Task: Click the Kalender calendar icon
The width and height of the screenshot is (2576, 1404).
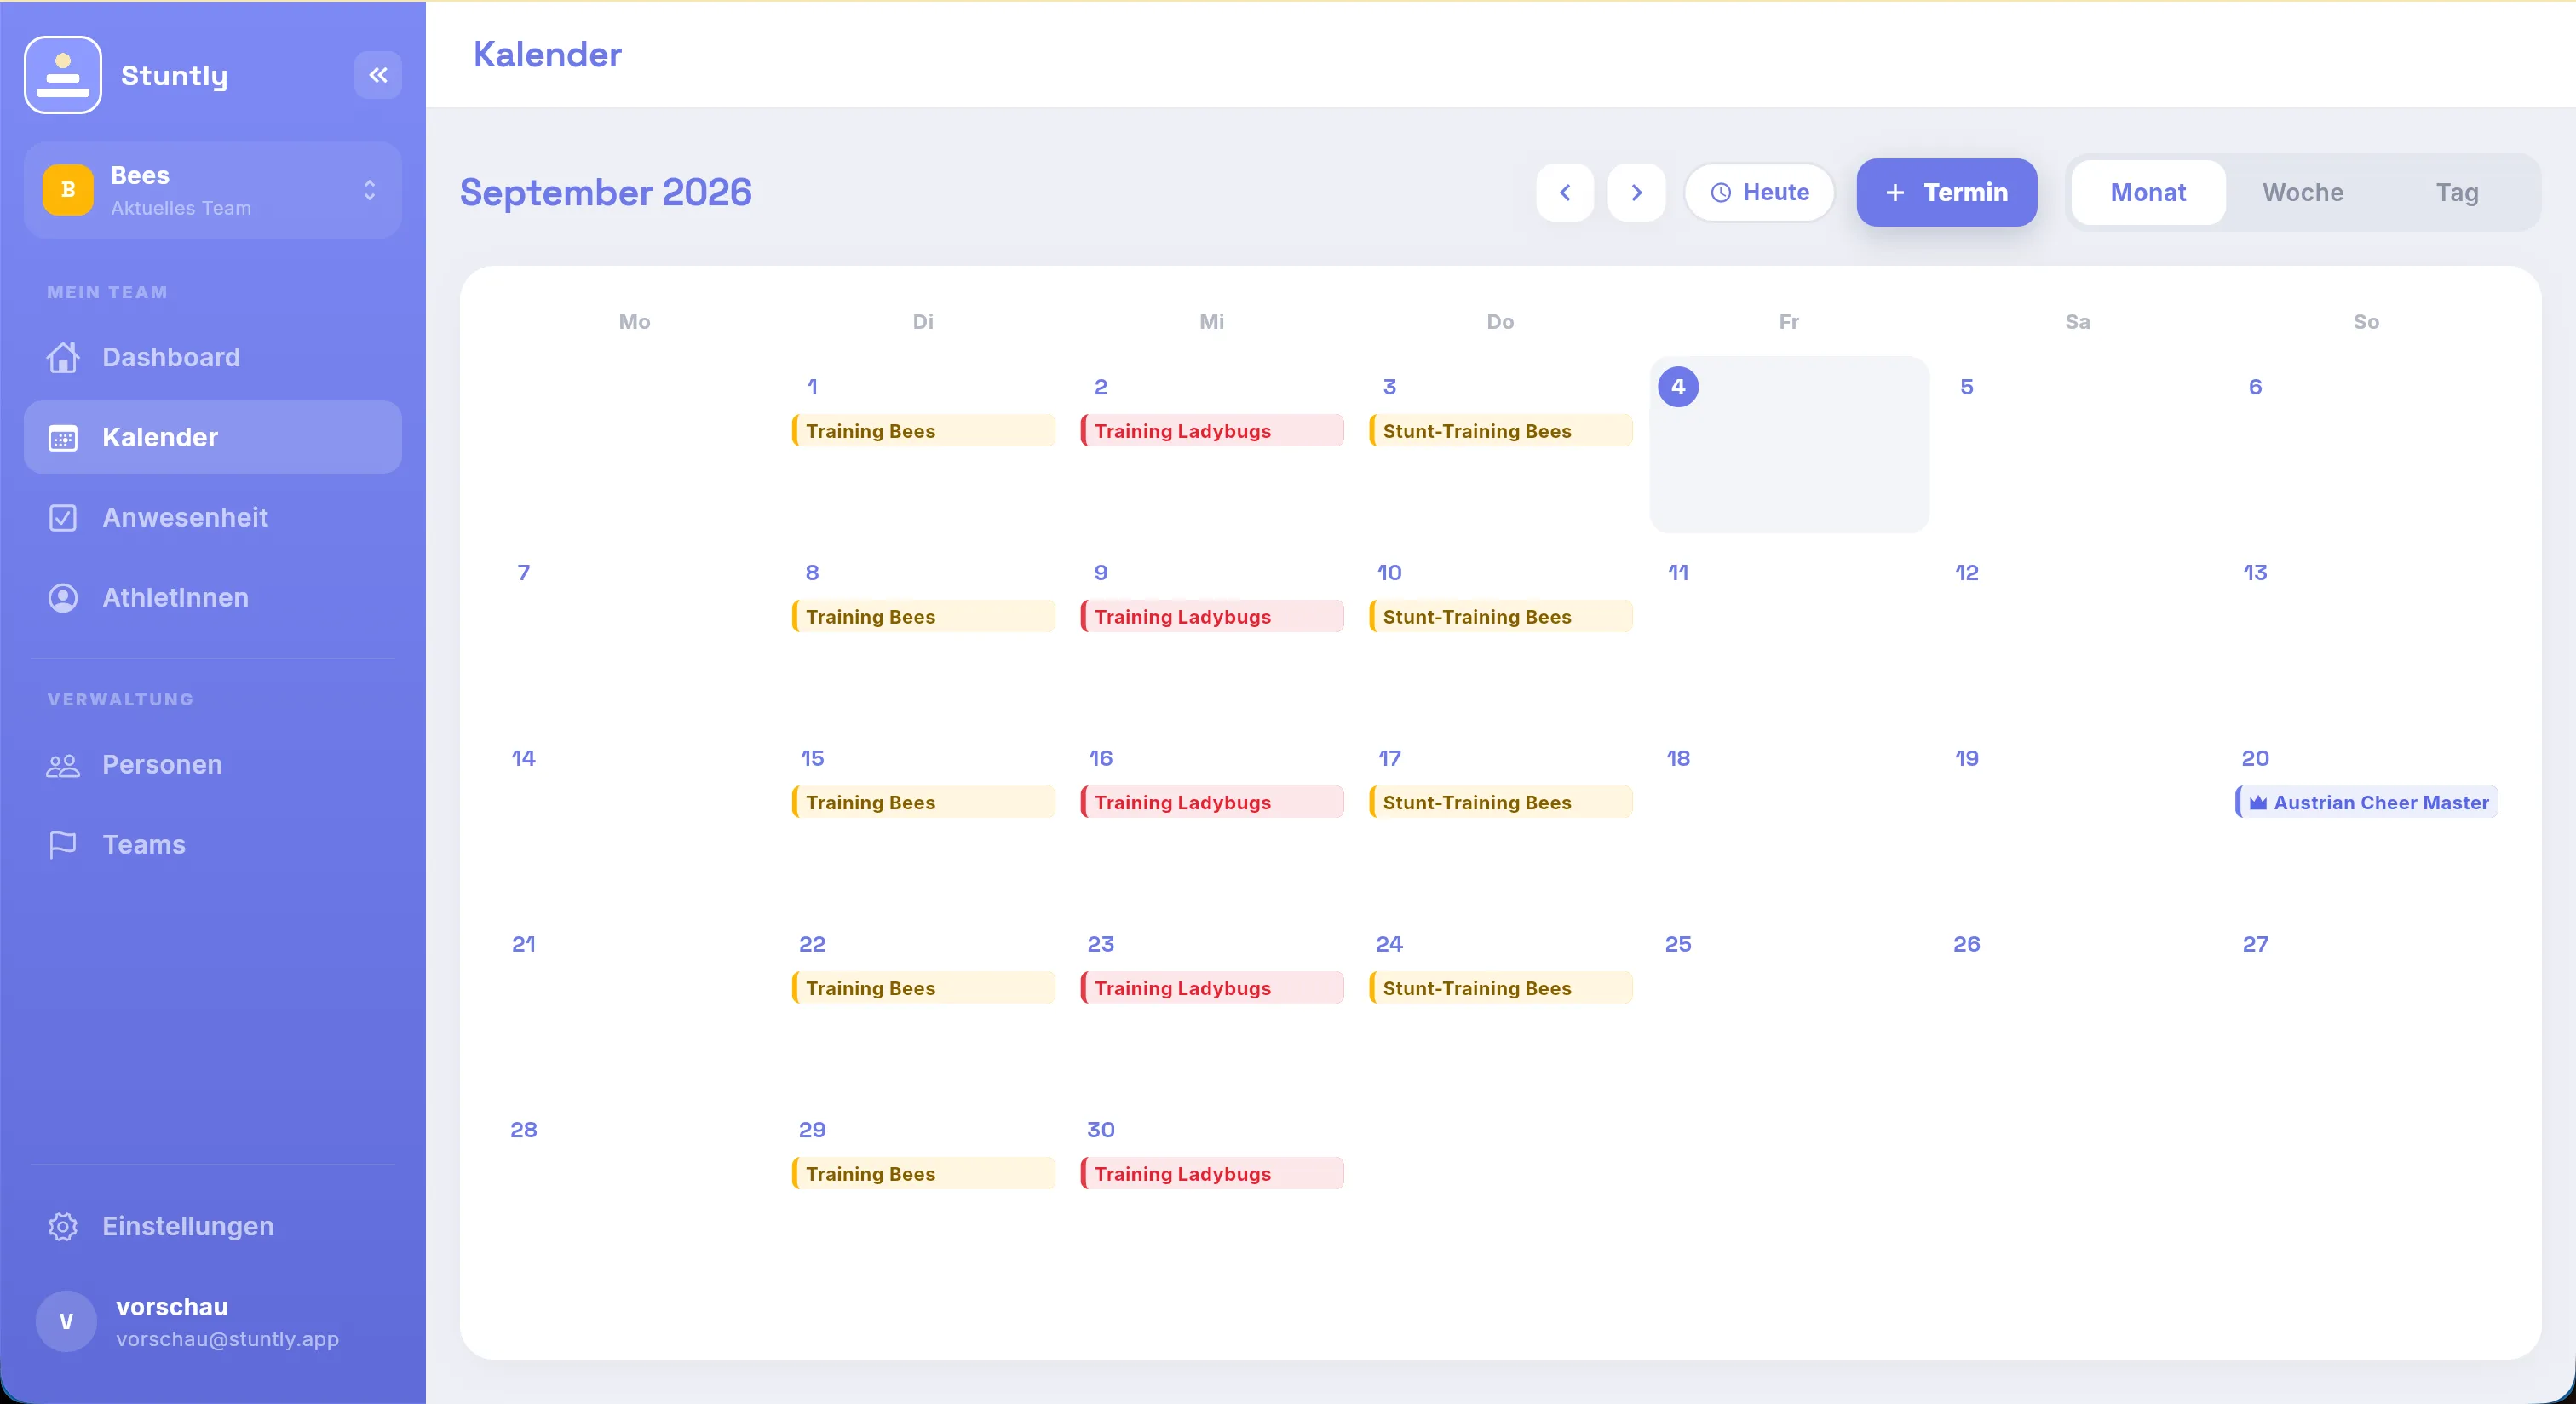Action: 63,438
